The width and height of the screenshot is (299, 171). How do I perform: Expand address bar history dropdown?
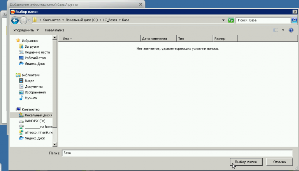pos(223,20)
